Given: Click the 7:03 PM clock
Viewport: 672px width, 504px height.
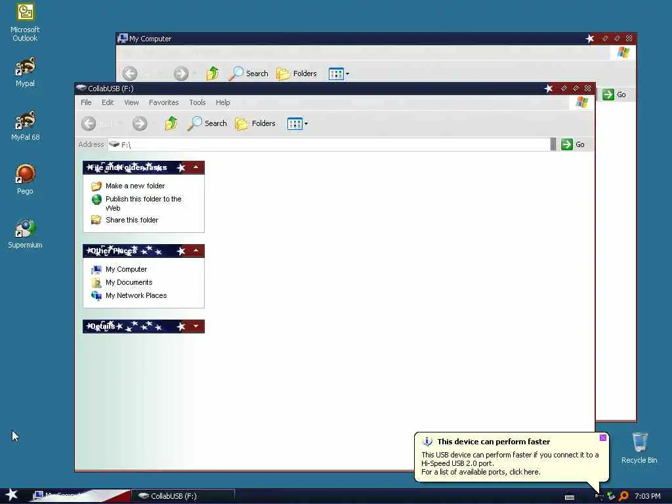Looking at the screenshot, I should (648, 496).
